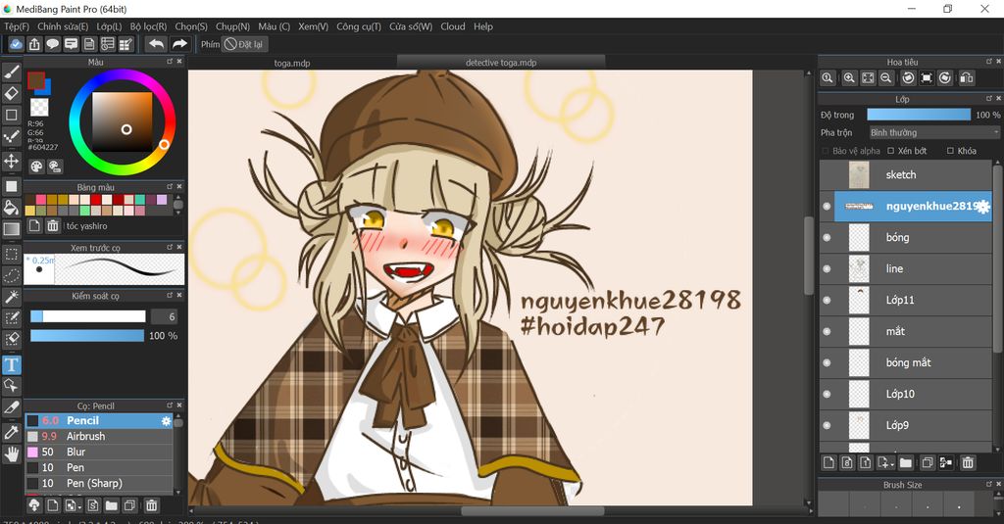Select the Select Eraser tool

(12, 339)
